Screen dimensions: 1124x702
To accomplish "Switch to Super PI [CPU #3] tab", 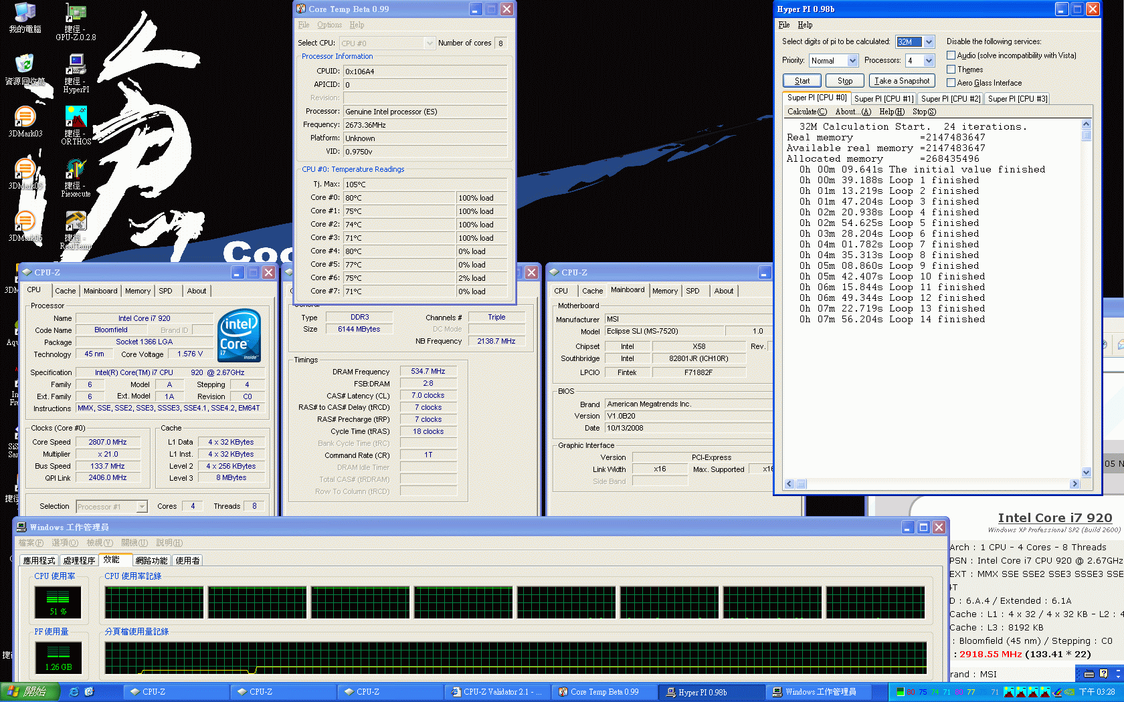I will (1018, 99).
